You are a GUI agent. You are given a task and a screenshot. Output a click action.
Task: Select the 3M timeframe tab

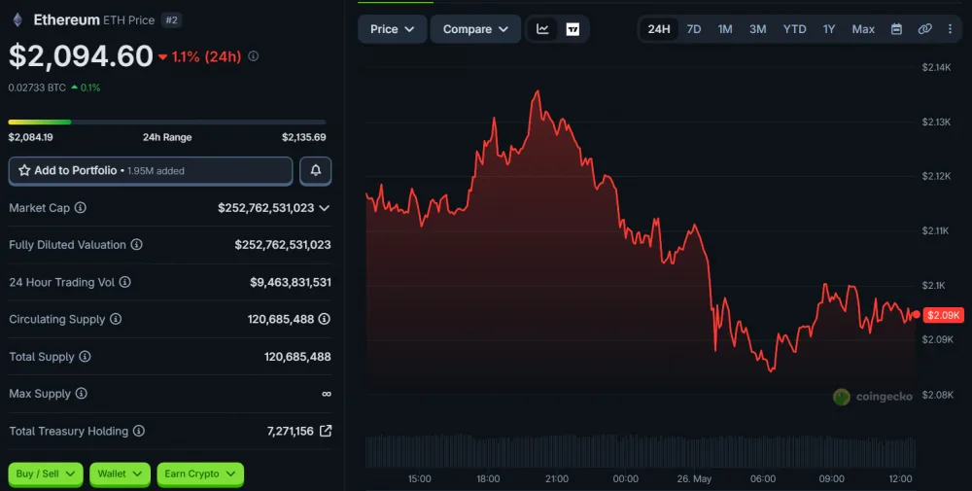[x=757, y=29]
